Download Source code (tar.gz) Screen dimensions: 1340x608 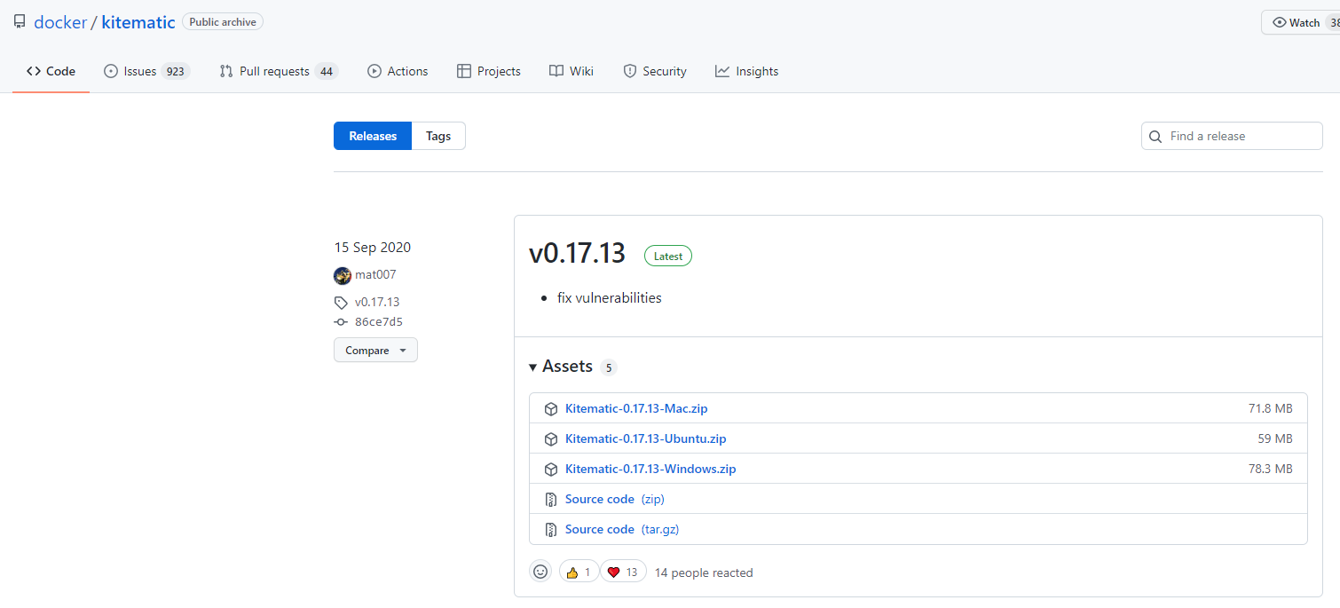click(622, 529)
